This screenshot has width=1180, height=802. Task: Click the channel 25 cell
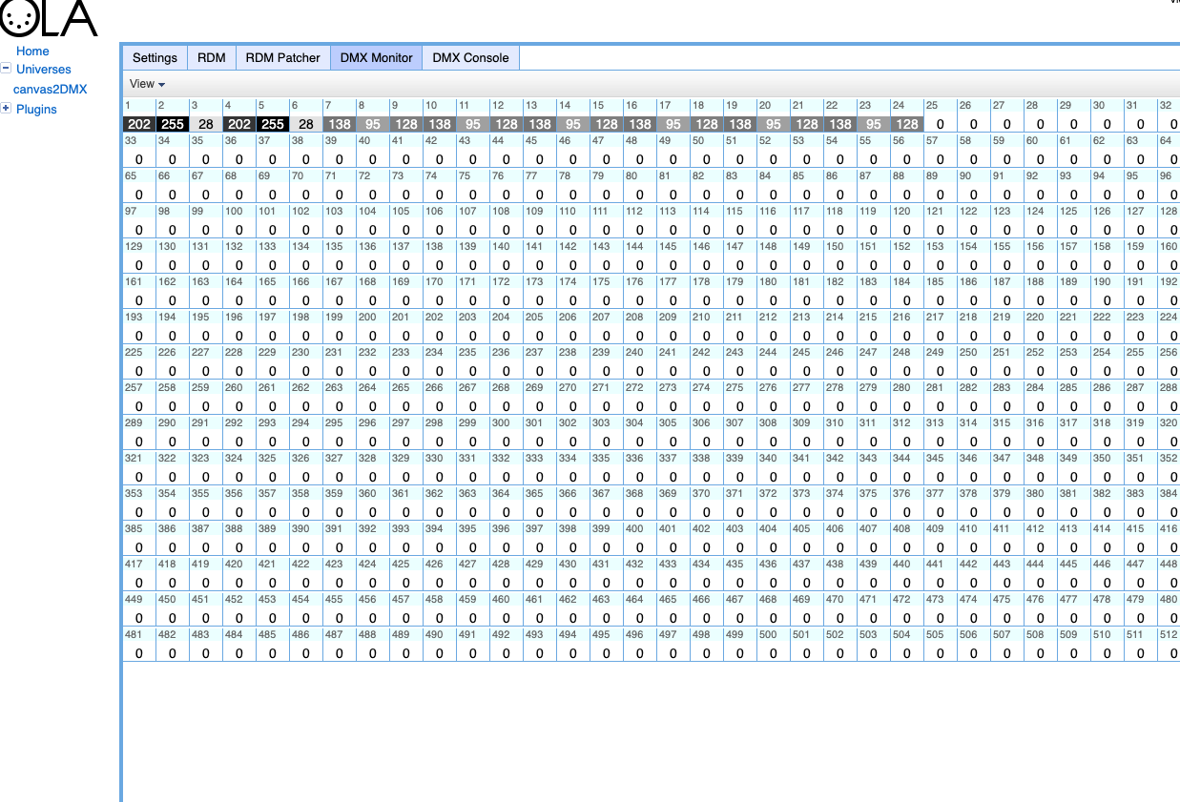tap(941, 115)
